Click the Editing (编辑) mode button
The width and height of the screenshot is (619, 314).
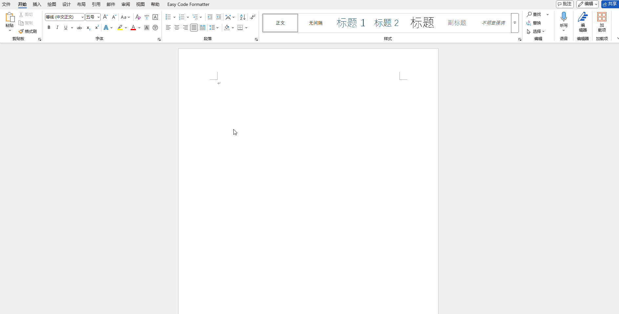pos(587,4)
